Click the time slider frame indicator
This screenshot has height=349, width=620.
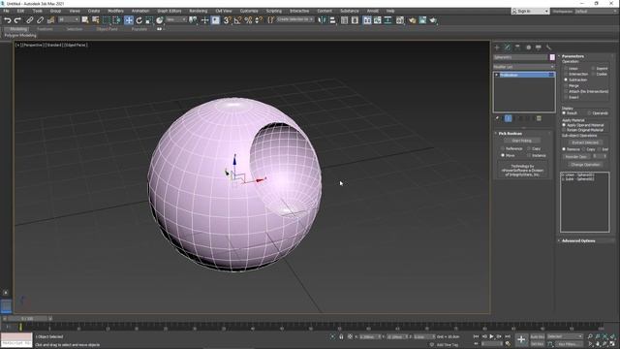pos(28,319)
